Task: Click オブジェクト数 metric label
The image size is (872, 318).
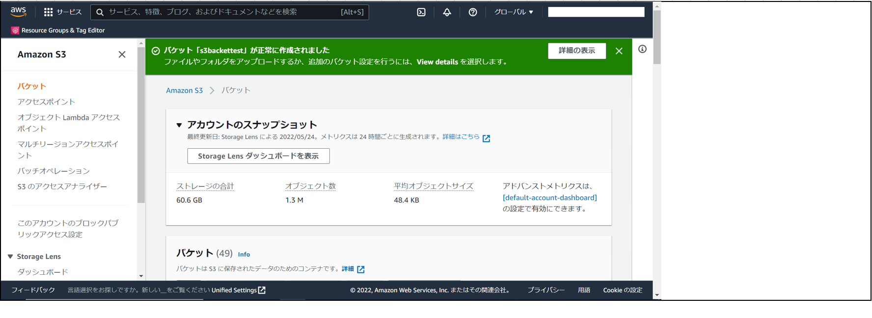Action: [x=310, y=186]
